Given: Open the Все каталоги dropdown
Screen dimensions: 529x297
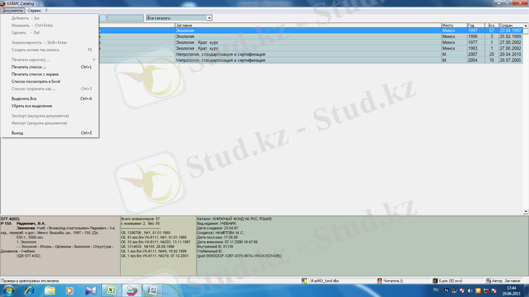Looking at the screenshot, I should 209,18.
